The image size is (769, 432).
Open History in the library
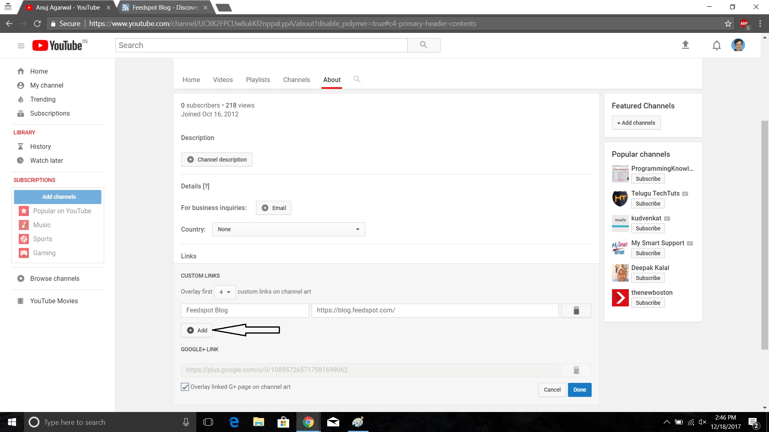coord(34,146)
